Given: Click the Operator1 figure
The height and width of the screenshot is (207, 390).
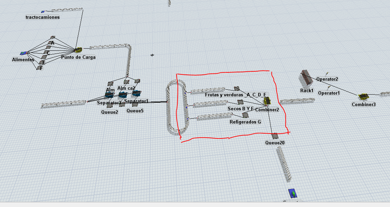Looking at the screenshot, I should click(328, 87).
